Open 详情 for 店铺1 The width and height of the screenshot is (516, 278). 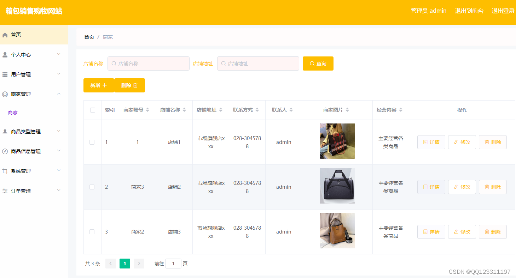[431, 142]
